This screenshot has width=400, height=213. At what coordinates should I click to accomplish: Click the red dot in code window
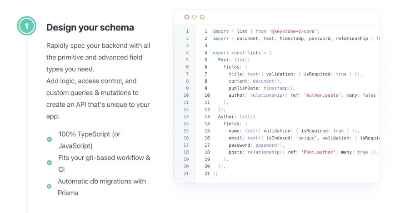[x=187, y=17]
